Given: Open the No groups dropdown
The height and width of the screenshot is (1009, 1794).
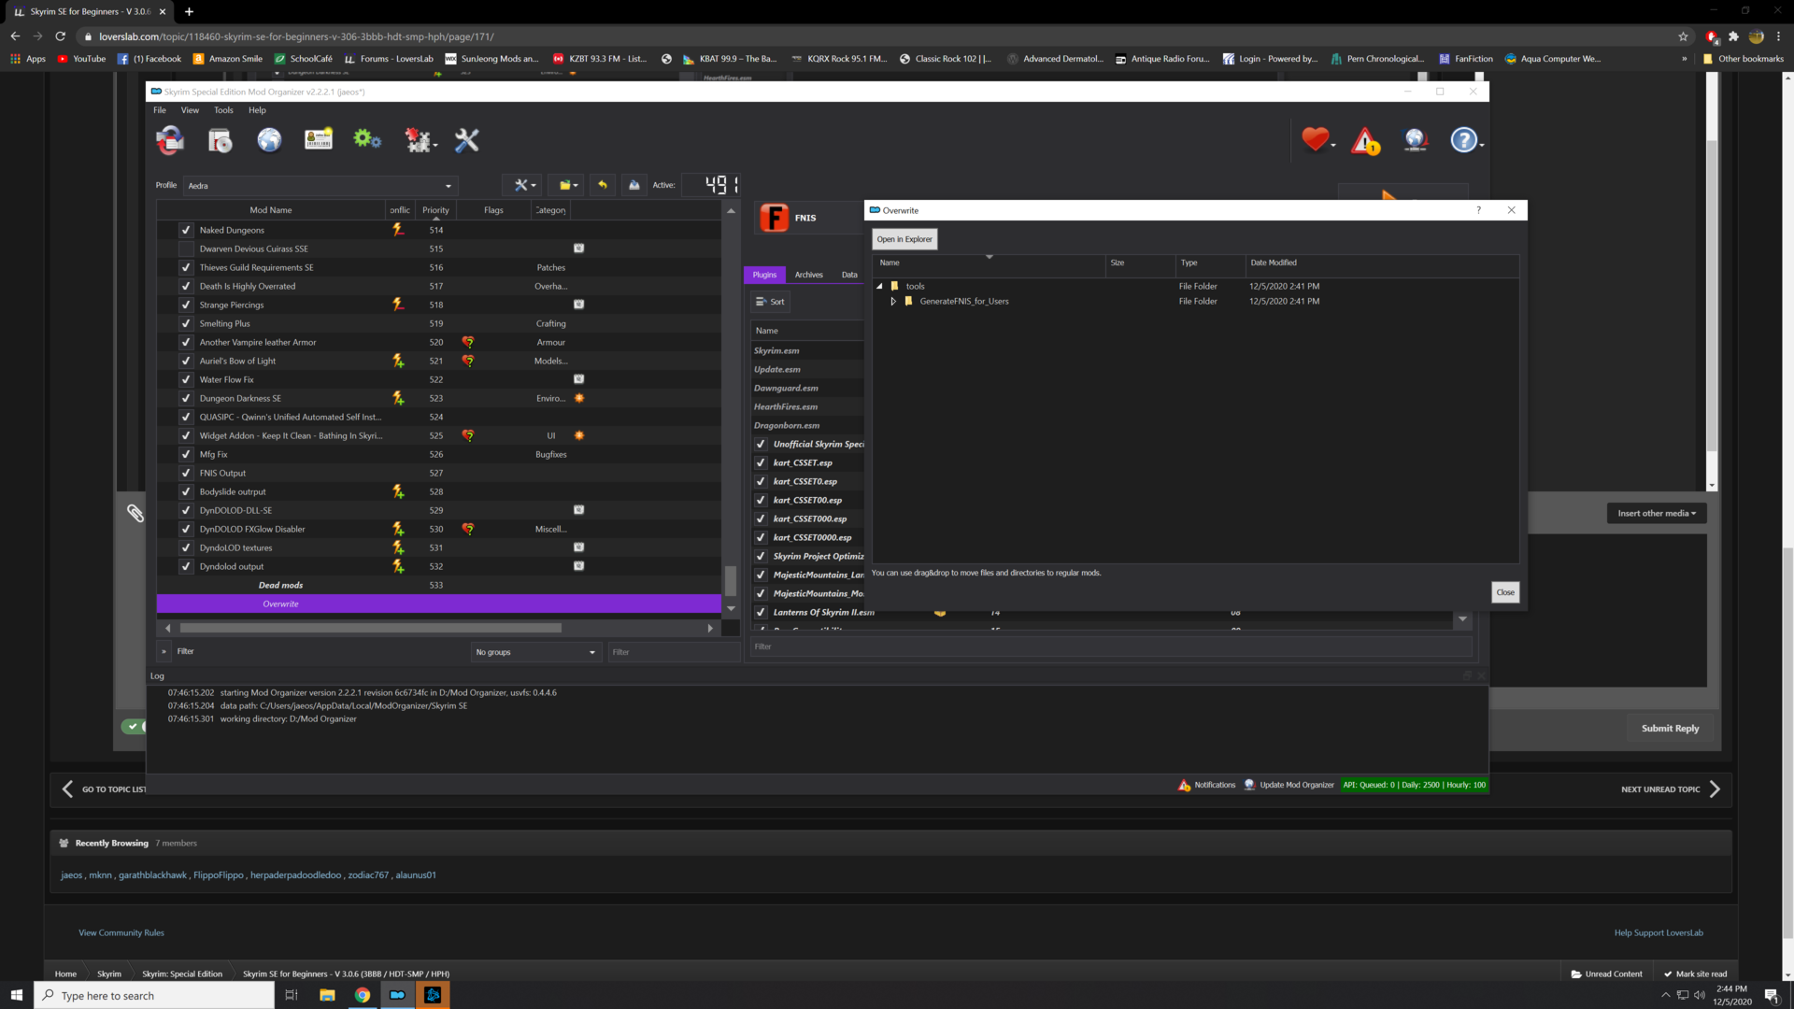Looking at the screenshot, I should (535, 652).
